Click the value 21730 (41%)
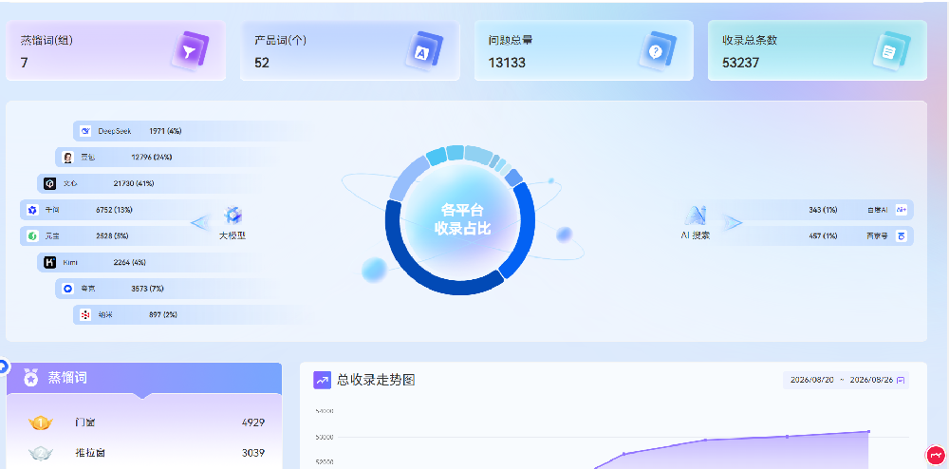Screen dimensions: 949x469 coord(134,183)
